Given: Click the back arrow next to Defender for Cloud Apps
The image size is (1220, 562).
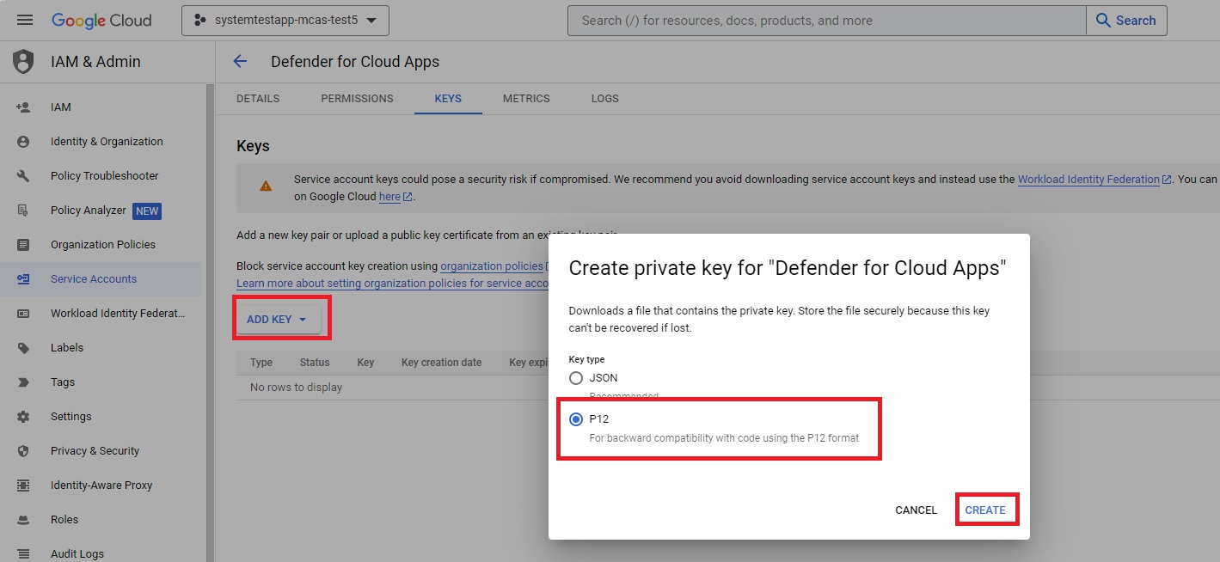Looking at the screenshot, I should (240, 61).
